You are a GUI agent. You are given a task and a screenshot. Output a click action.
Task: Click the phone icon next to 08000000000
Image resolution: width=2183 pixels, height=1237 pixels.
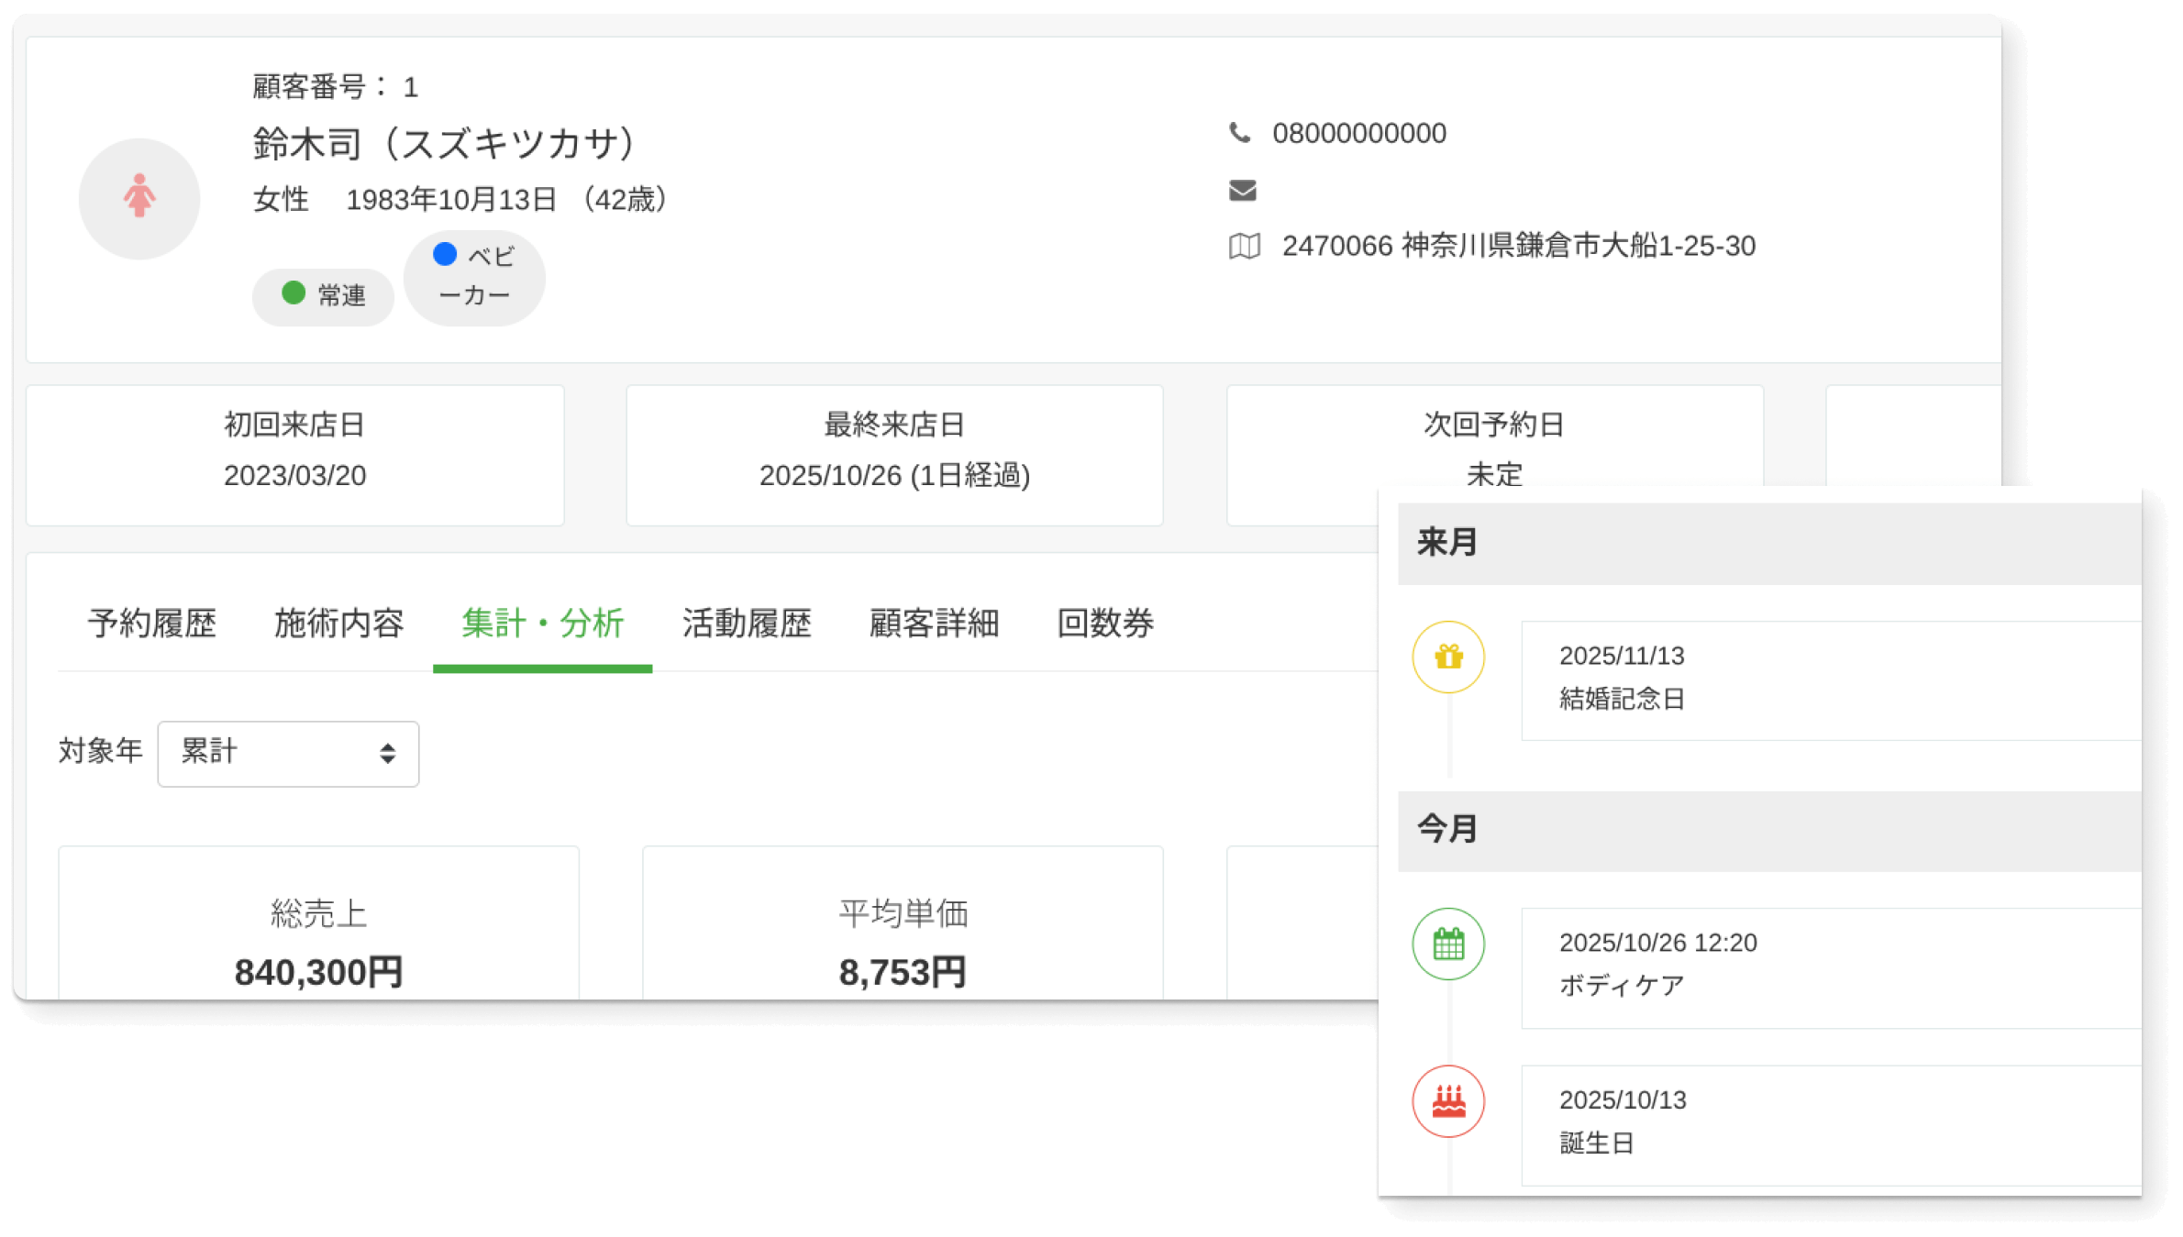coord(1240,133)
